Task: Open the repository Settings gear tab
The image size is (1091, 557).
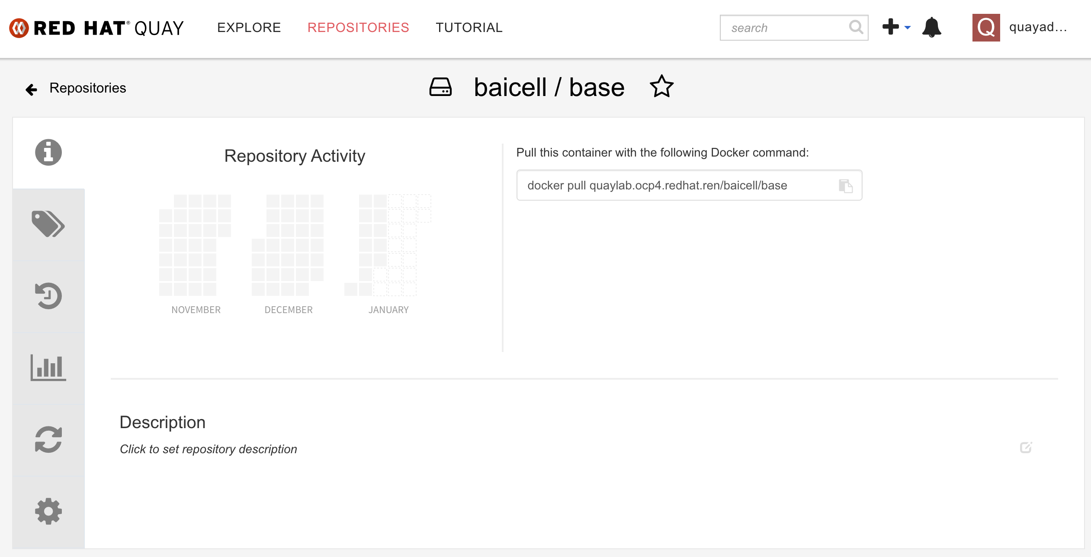Action: [x=48, y=512]
